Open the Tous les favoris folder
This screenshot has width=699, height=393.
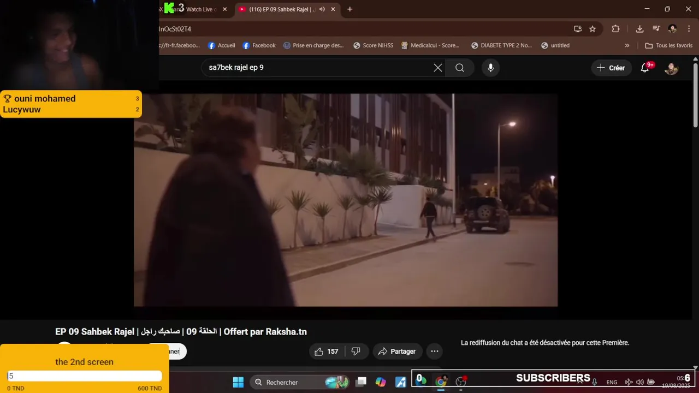click(x=668, y=45)
